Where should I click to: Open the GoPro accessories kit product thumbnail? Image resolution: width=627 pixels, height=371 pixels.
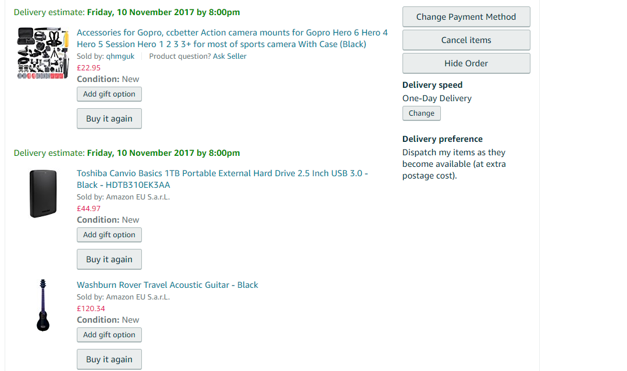click(x=43, y=53)
